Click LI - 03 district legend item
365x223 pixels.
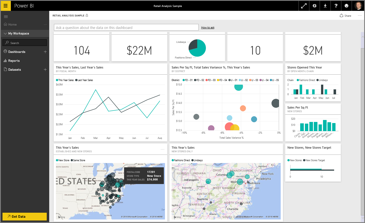pyautogui.click(x=253, y=80)
